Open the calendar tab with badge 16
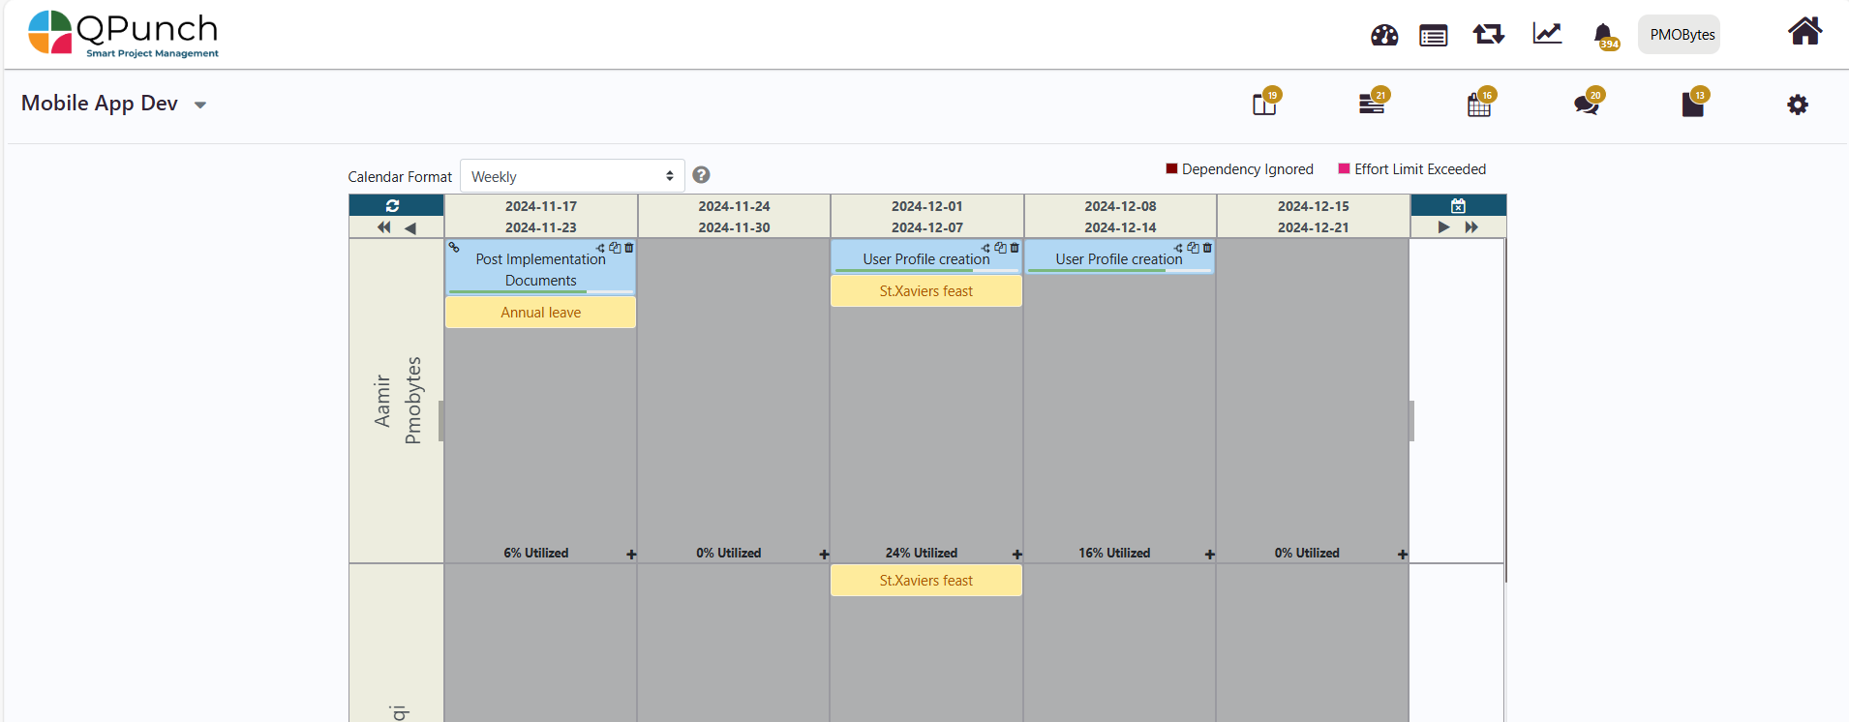This screenshot has width=1849, height=722. tap(1478, 105)
